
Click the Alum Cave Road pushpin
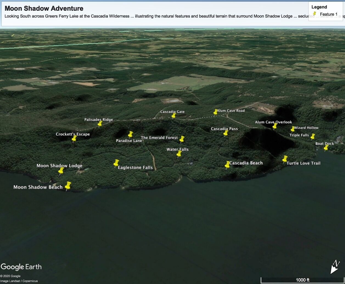click(216, 112)
